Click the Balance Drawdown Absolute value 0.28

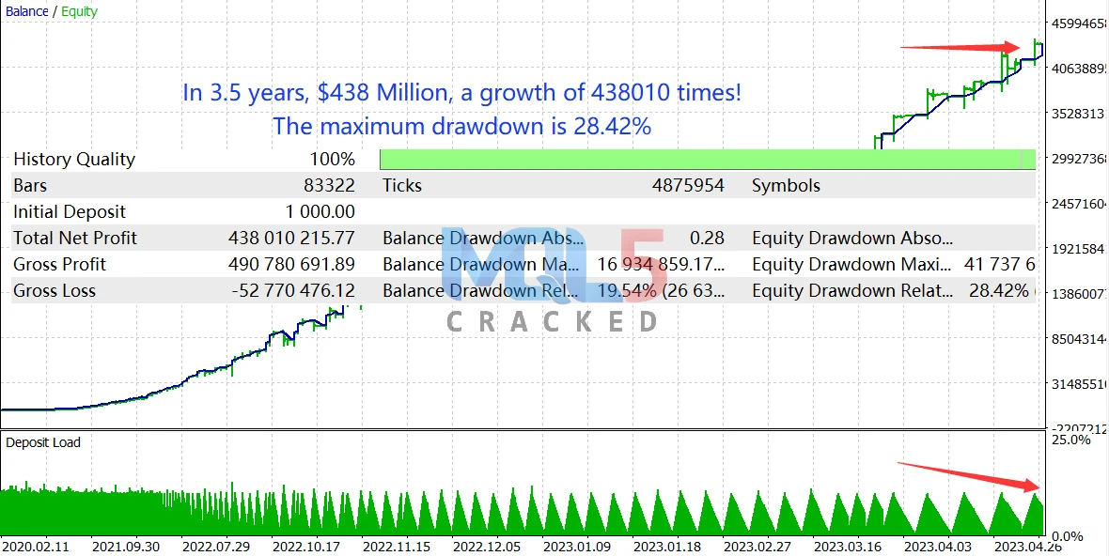[x=707, y=239]
